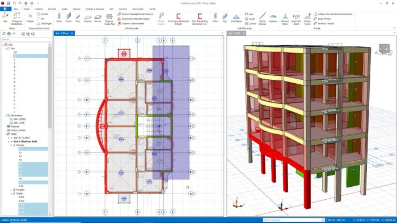Click Seçim Filtresi
The height and width of the screenshot is (223, 397).
pos(322,19)
